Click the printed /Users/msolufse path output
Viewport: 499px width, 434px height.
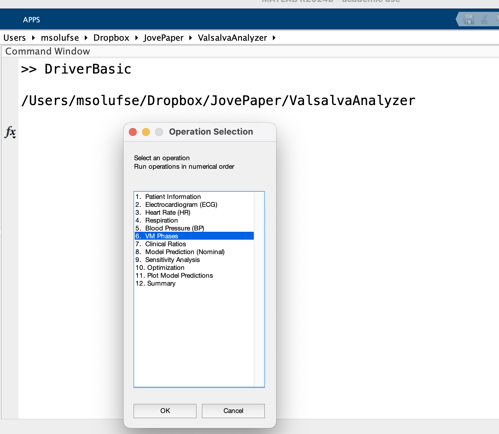218,100
